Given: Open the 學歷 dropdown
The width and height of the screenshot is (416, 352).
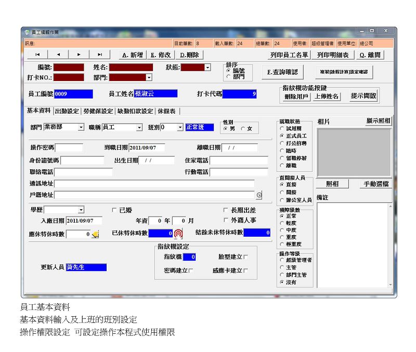Looking at the screenshot, I should [81, 210].
